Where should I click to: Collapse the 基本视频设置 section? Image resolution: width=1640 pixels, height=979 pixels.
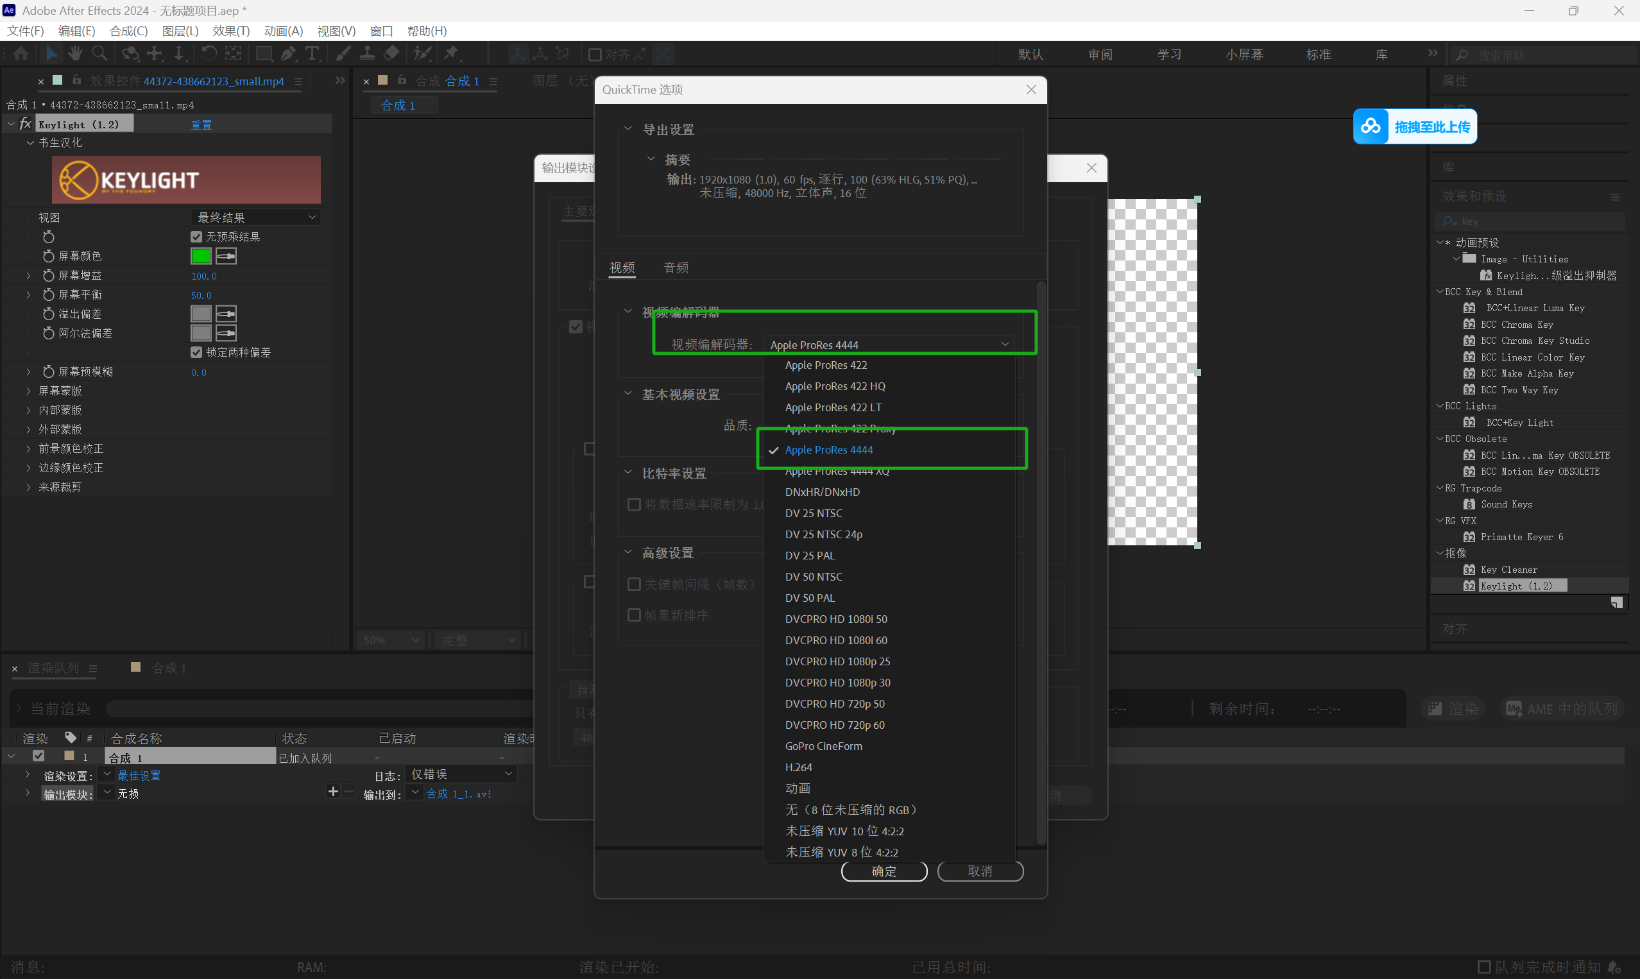pyautogui.click(x=628, y=394)
